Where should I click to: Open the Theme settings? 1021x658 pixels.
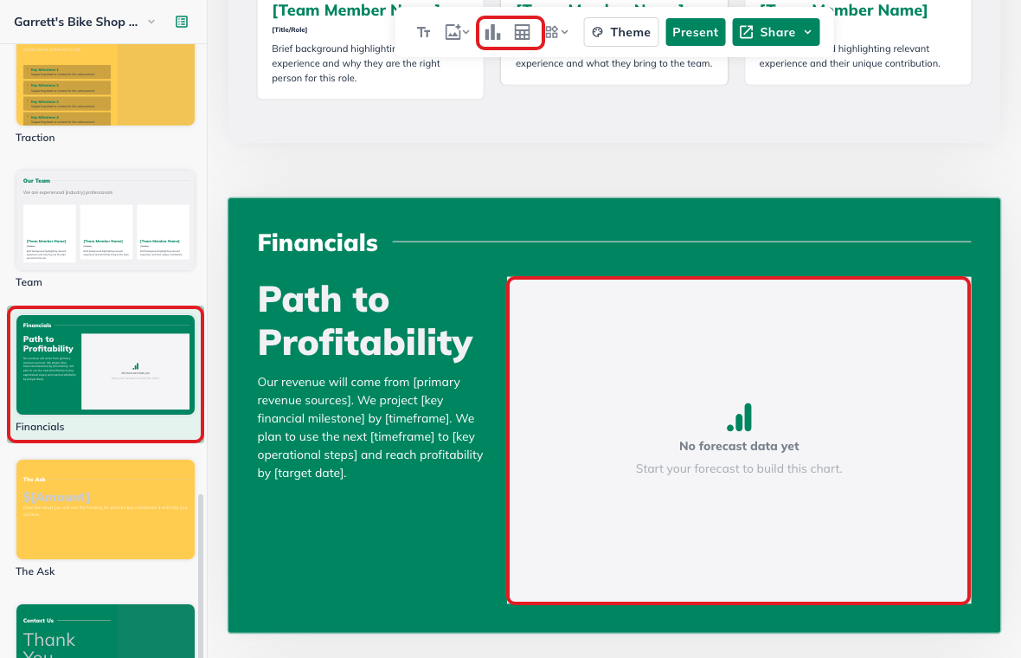(621, 33)
